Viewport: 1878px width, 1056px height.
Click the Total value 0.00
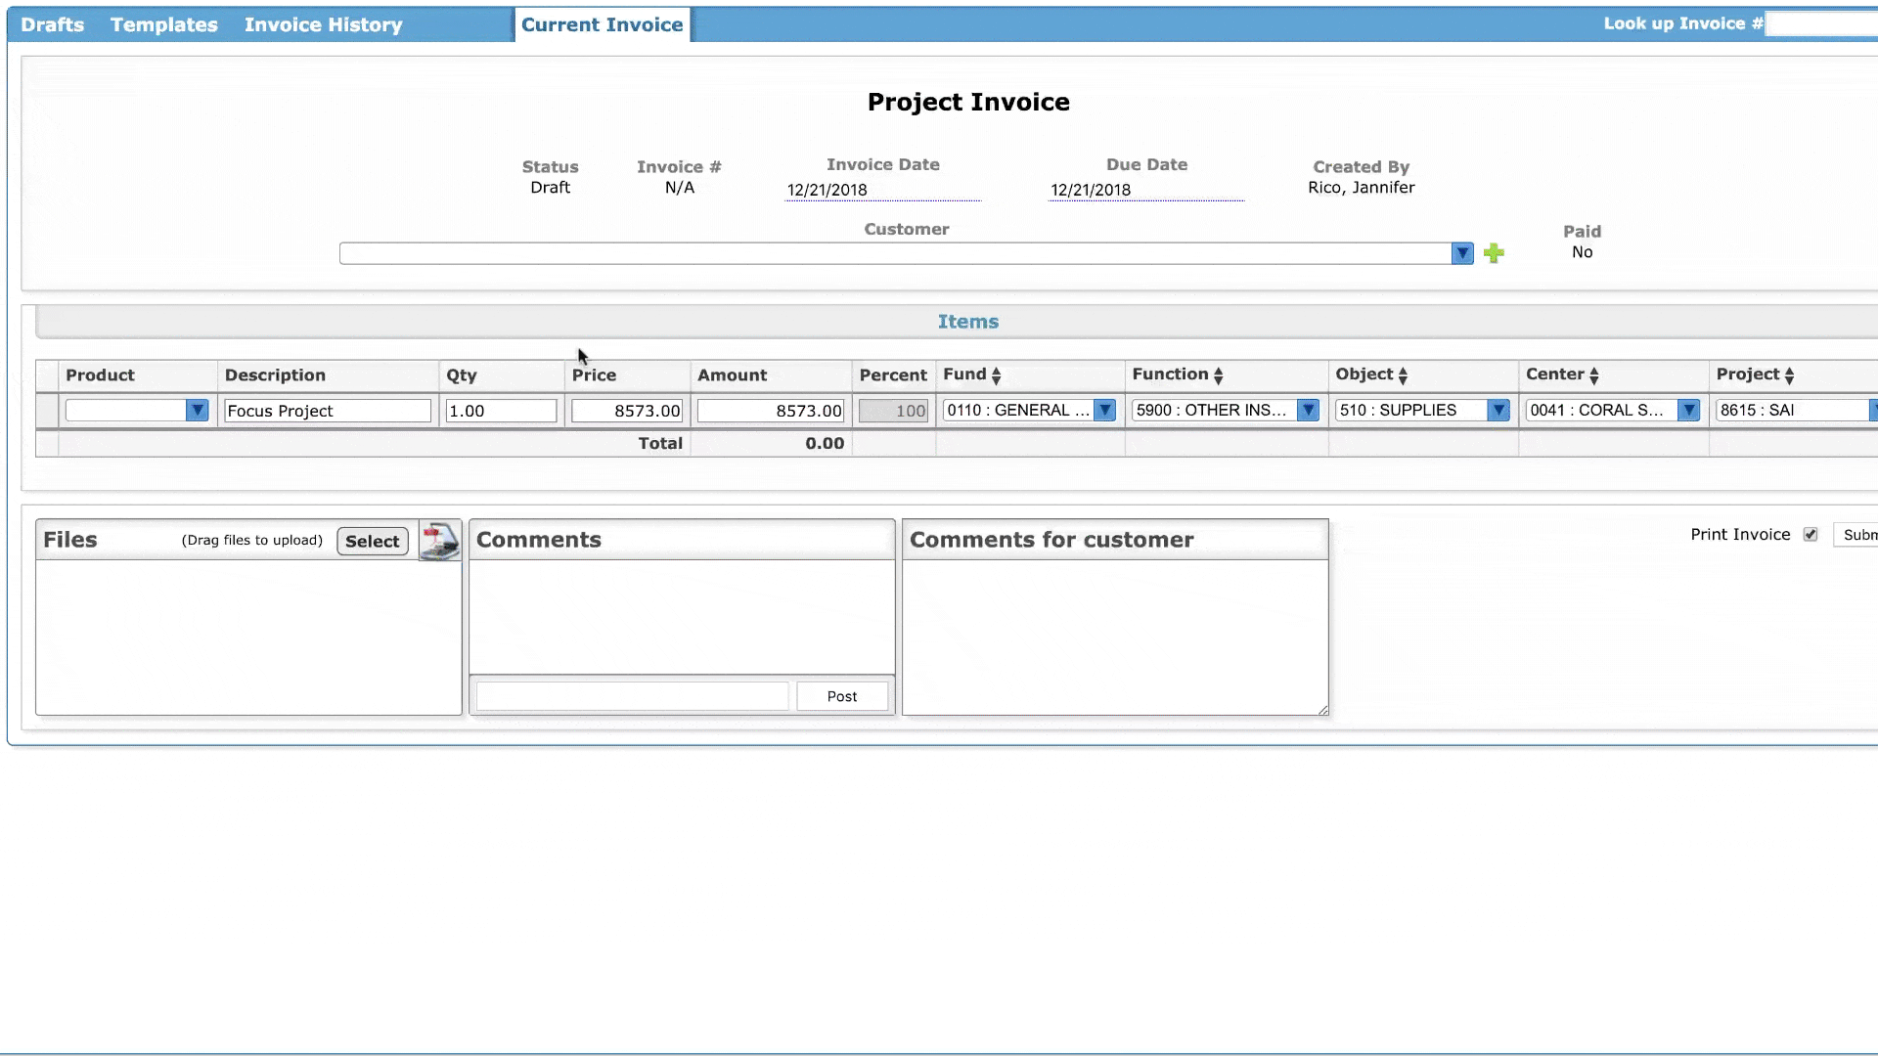coord(825,444)
